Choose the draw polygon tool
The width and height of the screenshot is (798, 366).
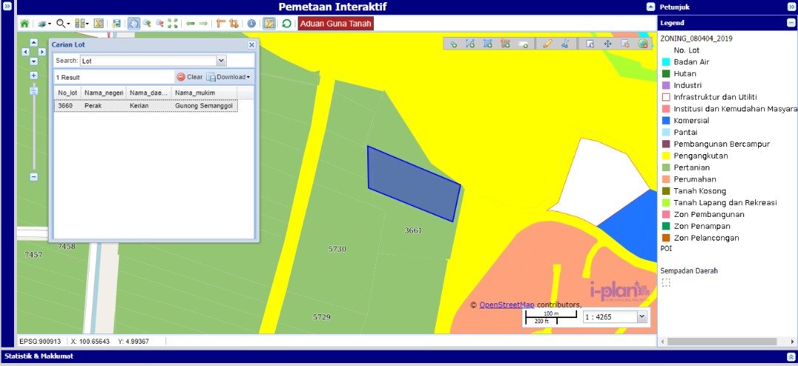pos(488,44)
